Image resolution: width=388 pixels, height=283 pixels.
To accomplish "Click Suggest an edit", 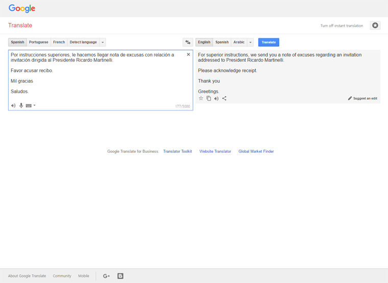I will (x=363, y=98).
